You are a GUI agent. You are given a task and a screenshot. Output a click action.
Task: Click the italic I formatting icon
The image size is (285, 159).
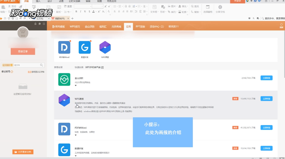click(81, 12)
